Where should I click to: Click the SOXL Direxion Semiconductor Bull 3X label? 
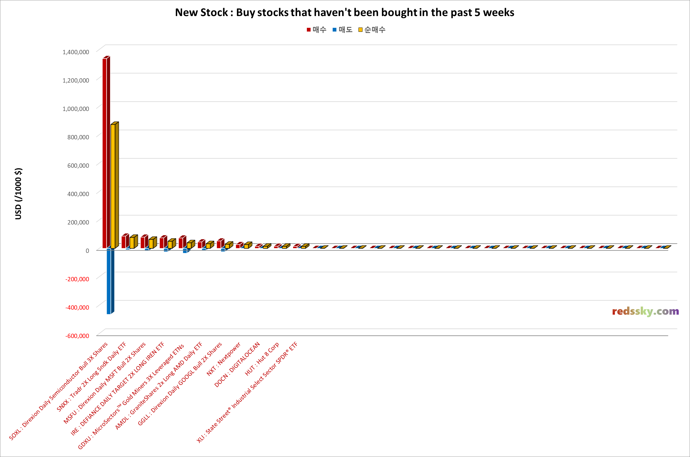(x=58, y=391)
